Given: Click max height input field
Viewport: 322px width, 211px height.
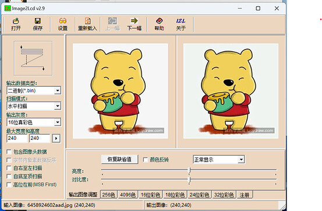Looking at the screenshot, I should pos(40,138).
